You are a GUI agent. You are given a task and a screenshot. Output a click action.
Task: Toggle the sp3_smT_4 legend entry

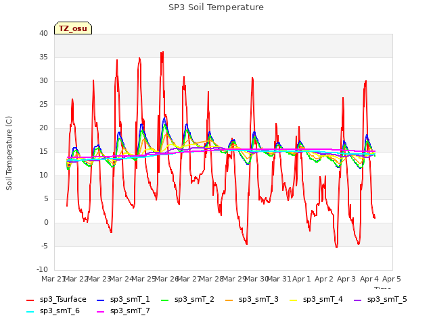pyautogui.click(x=316, y=300)
